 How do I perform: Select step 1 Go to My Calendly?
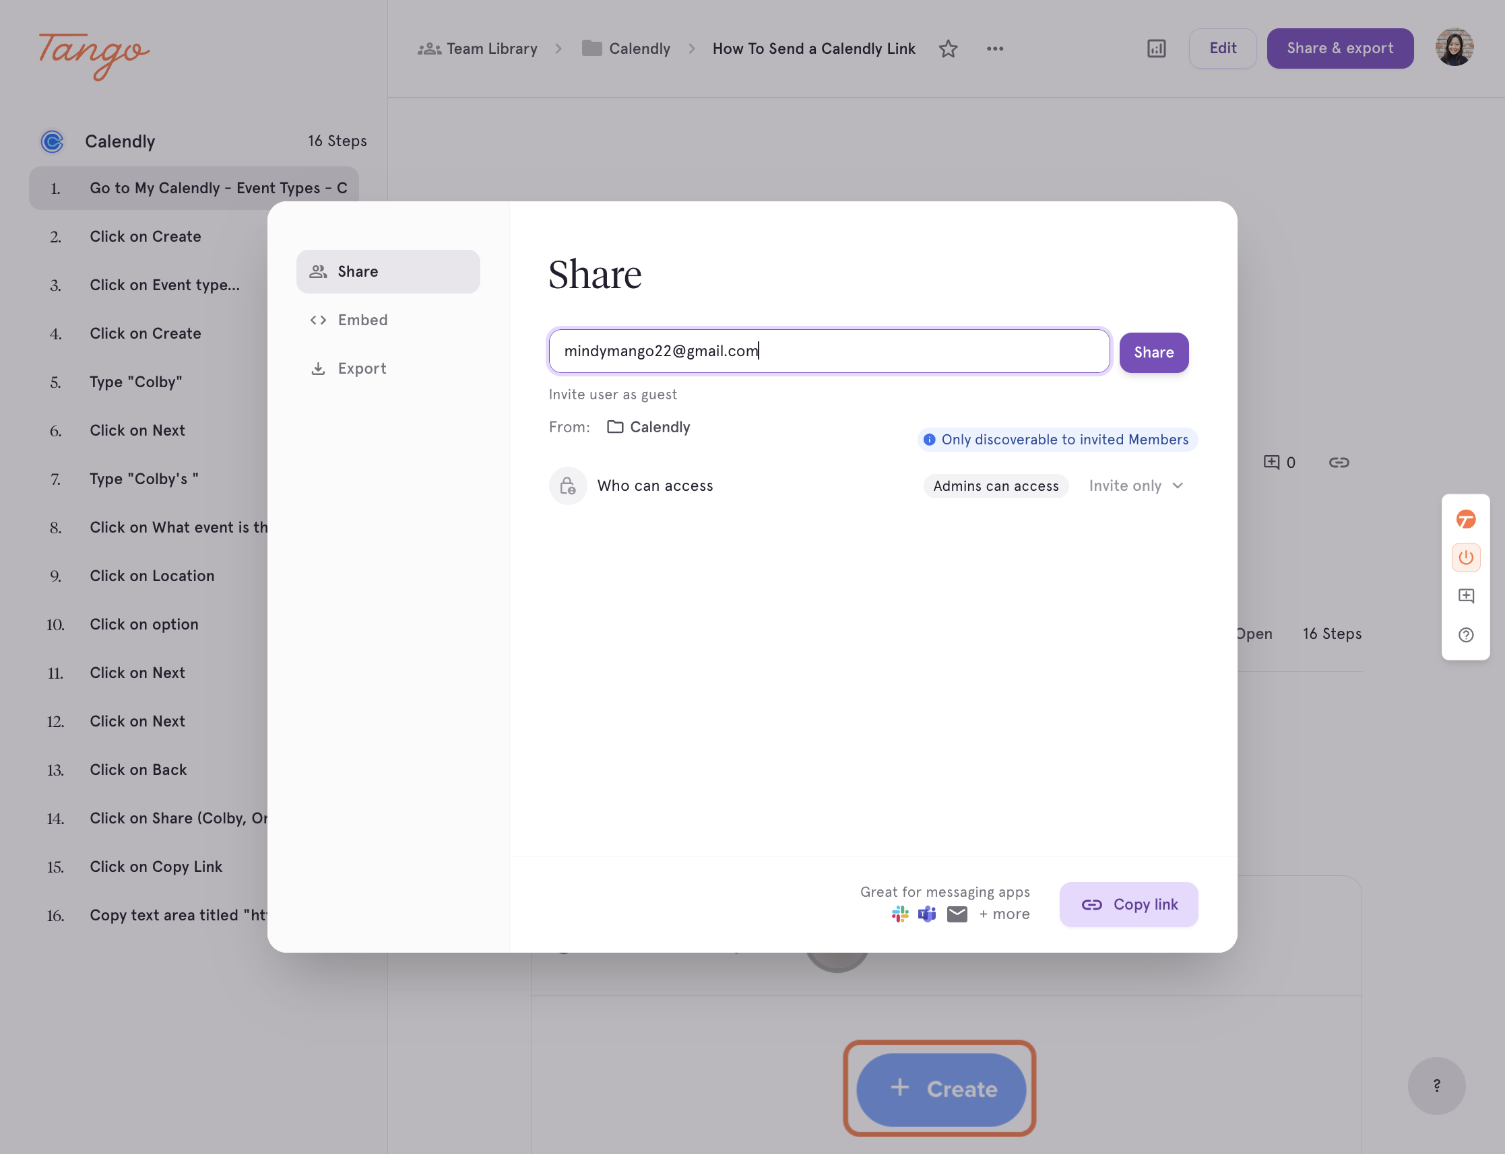tap(194, 189)
